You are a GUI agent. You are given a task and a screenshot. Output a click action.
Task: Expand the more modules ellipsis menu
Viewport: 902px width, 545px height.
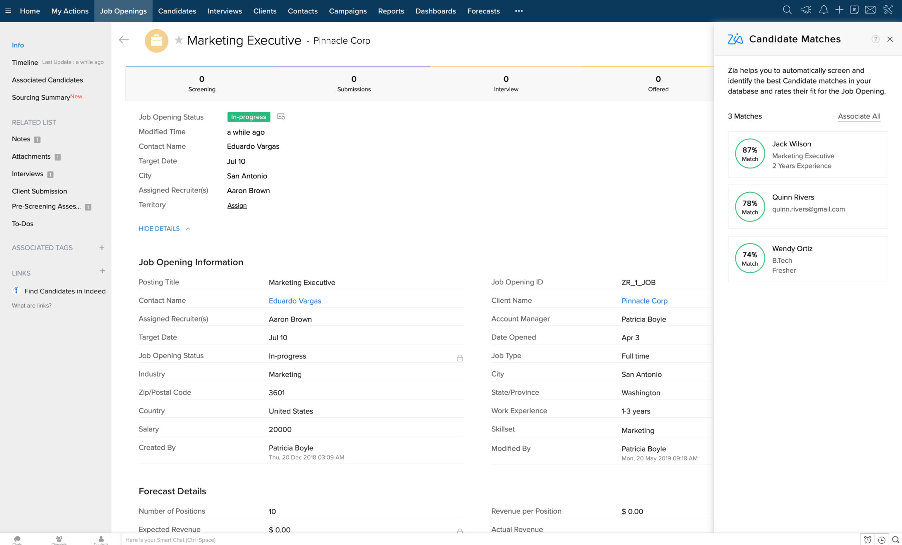click(x=519, y=11)
